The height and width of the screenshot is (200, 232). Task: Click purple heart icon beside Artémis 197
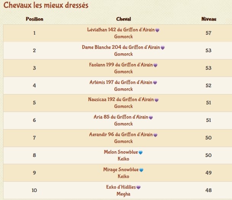coord(155,83)
